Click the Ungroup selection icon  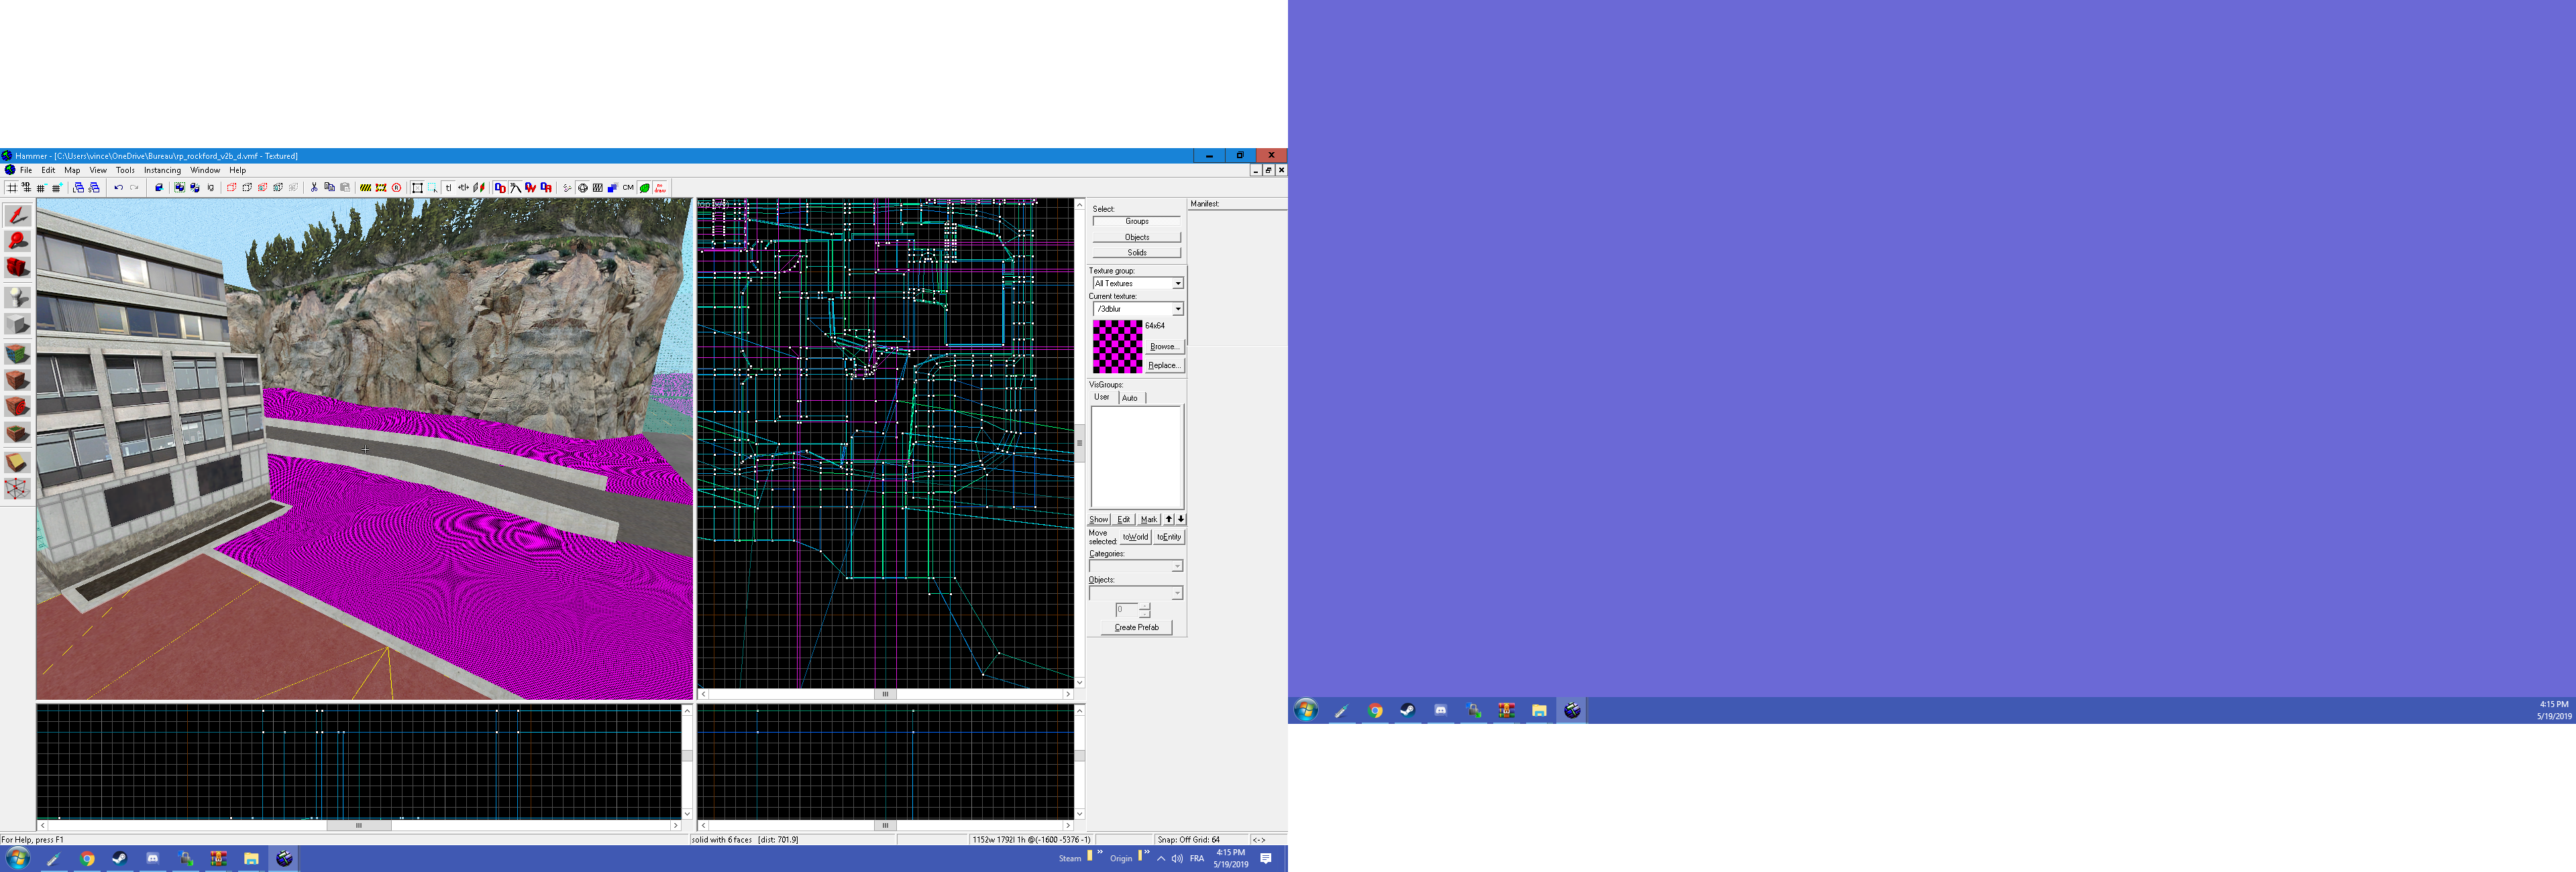[x=195, y=188]
